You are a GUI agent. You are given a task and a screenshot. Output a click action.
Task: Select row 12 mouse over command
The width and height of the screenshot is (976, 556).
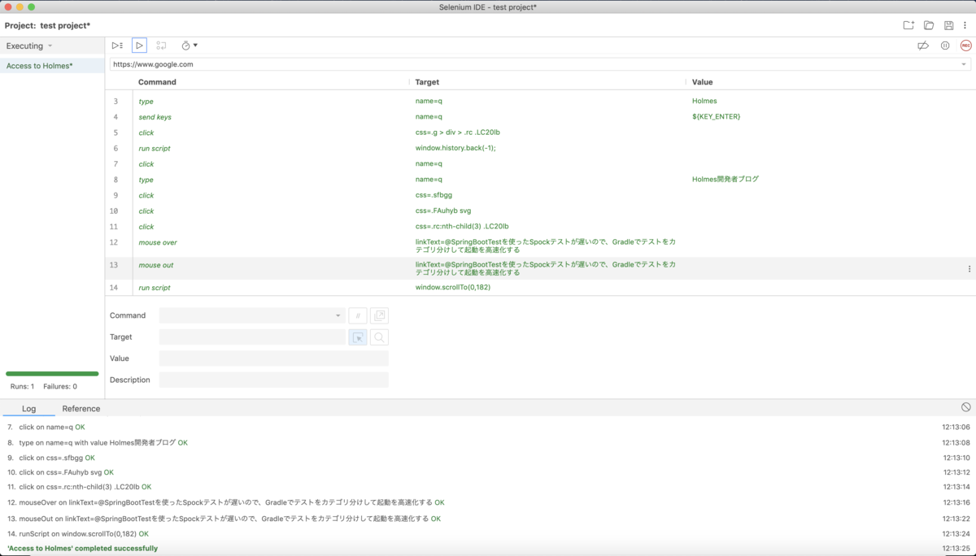(540, 245)
